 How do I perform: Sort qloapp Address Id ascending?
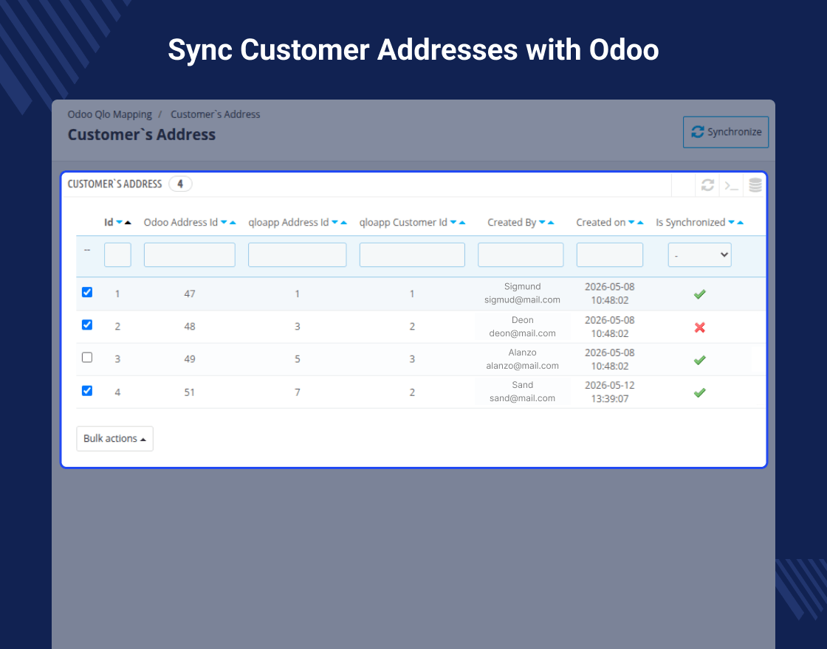344,223
